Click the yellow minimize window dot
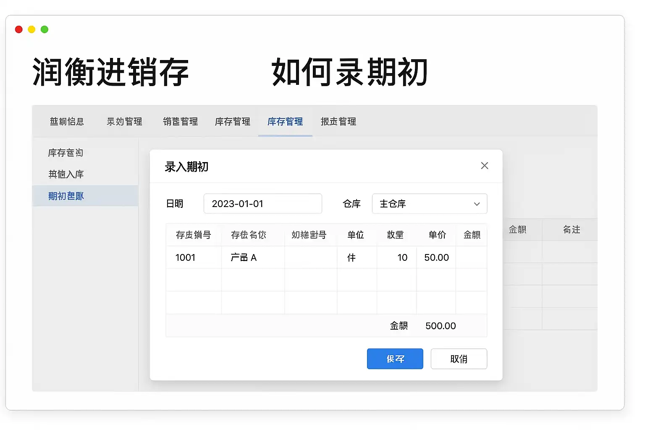The height and width of the screenshot is (430, 645). pos(31,29)
